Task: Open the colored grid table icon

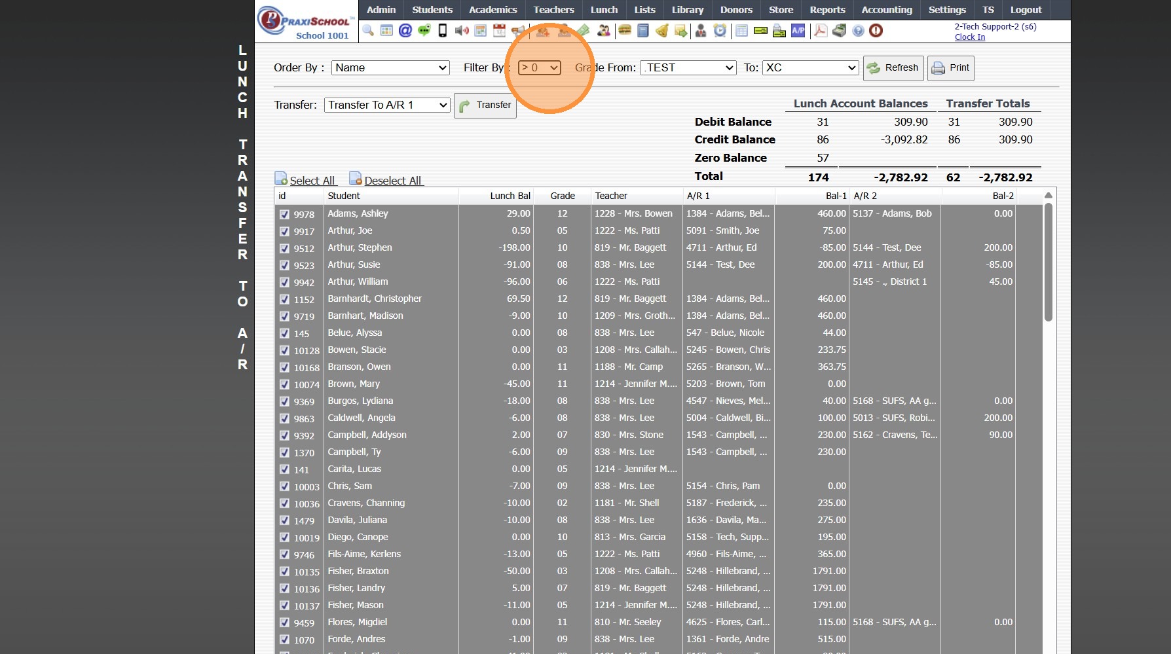Action: 386,31
